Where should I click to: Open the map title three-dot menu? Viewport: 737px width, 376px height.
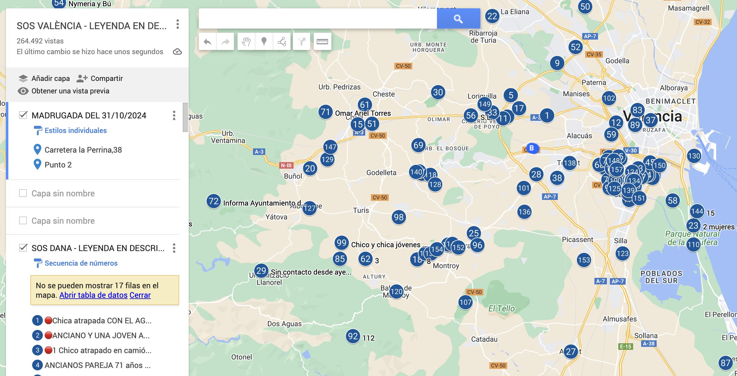point(178,24)
